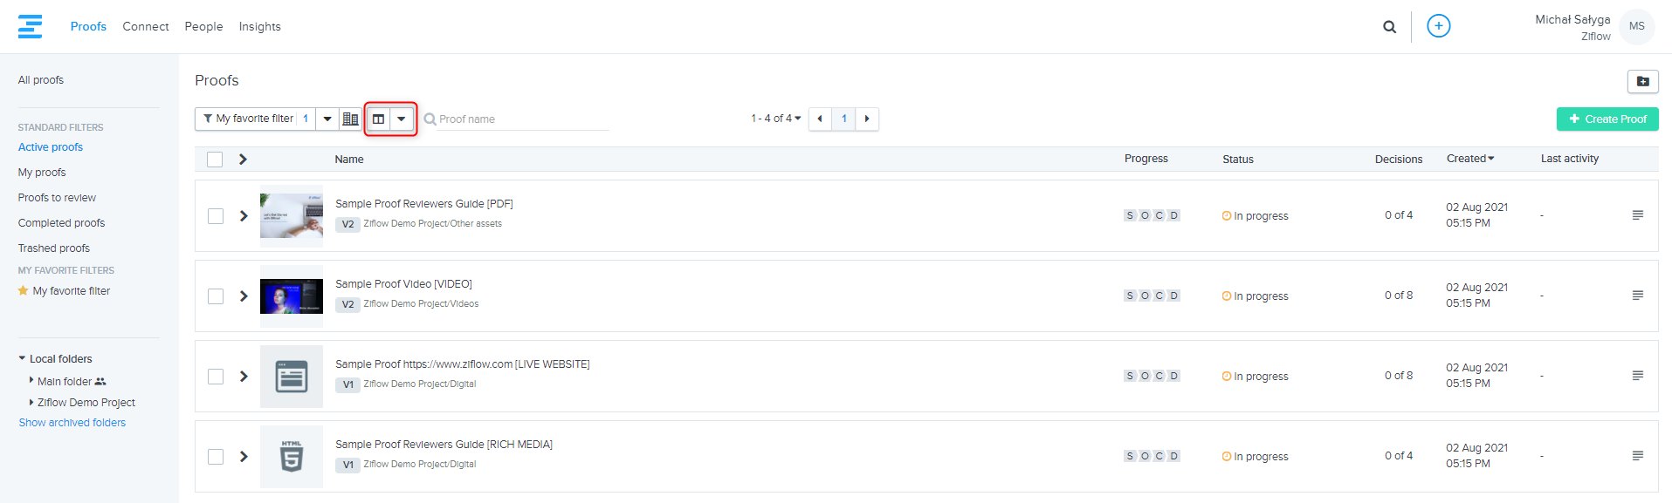Click the grid view icon beside the filter

[x=350, y=119]
